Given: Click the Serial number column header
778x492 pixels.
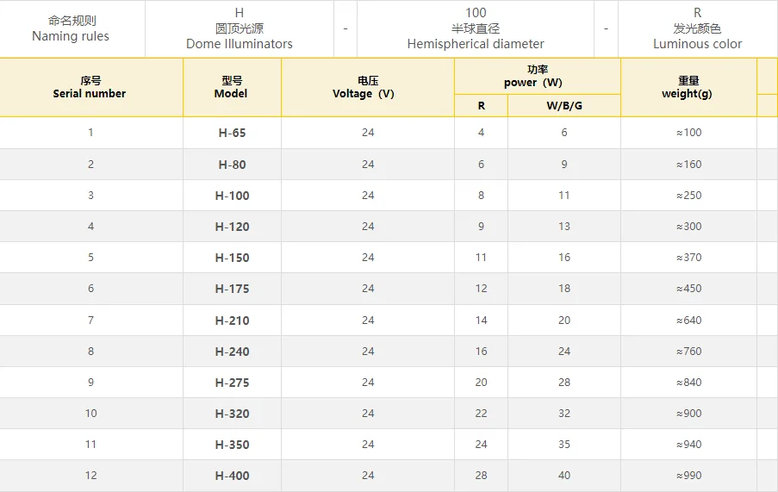Looking at the screenshot, I should pos(90,87).
